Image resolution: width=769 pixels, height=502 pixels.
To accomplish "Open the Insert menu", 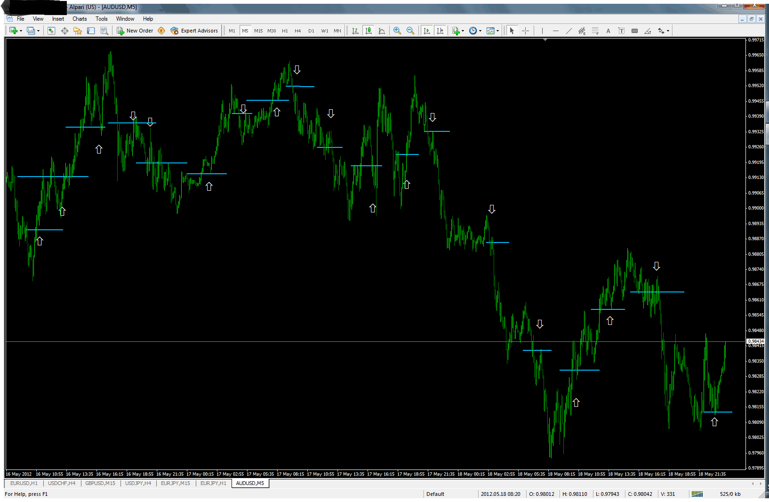I will (x=58, y=19).
